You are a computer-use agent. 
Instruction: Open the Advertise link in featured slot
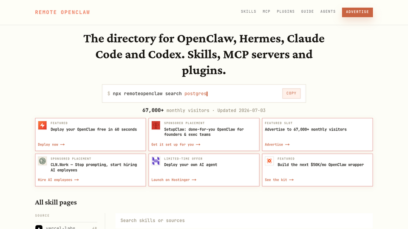point(277,144)
